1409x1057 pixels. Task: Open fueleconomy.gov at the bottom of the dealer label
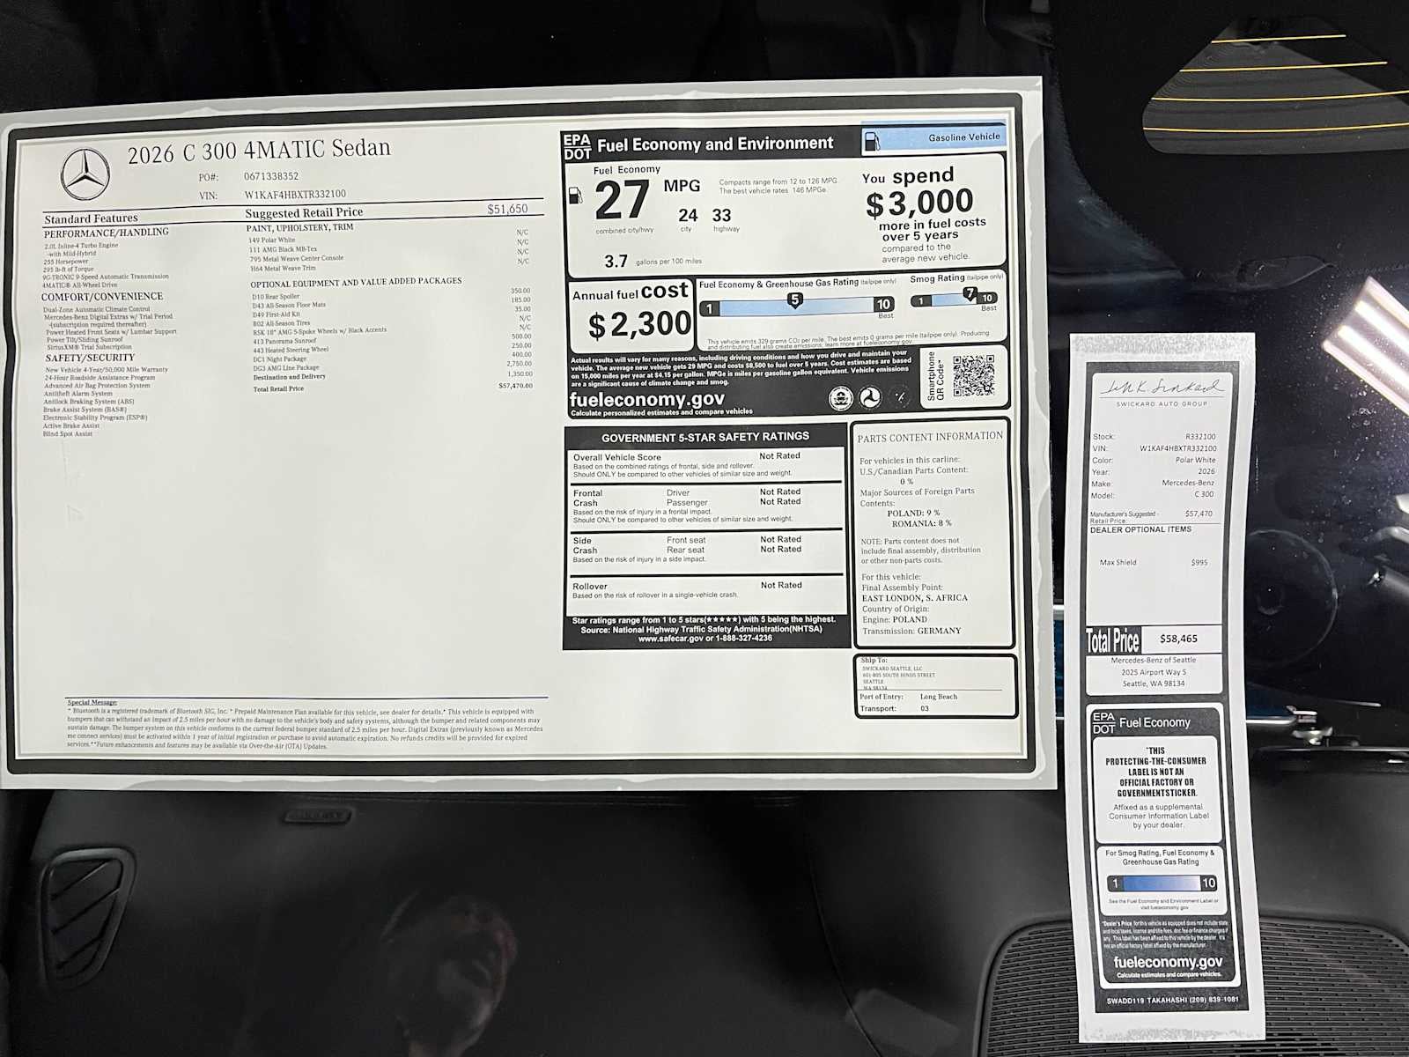[1168, 963]
